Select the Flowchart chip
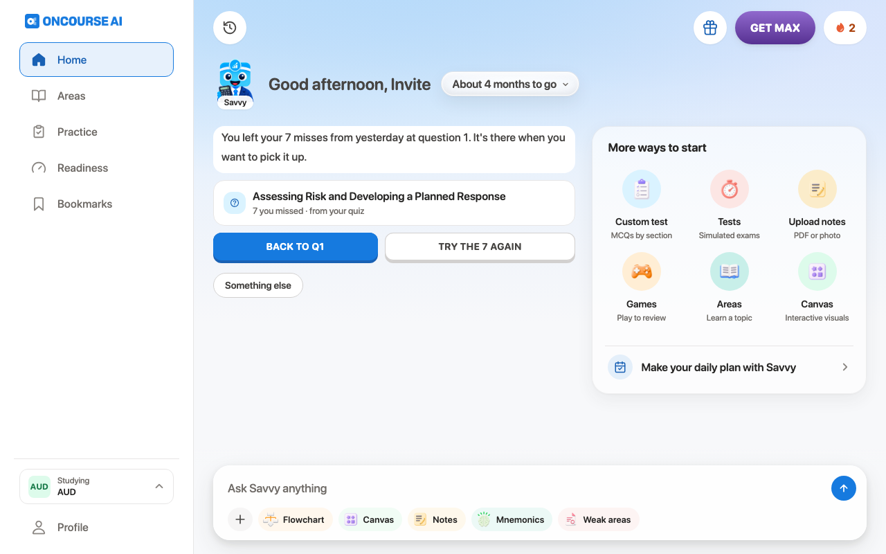 tap(296, 519)
